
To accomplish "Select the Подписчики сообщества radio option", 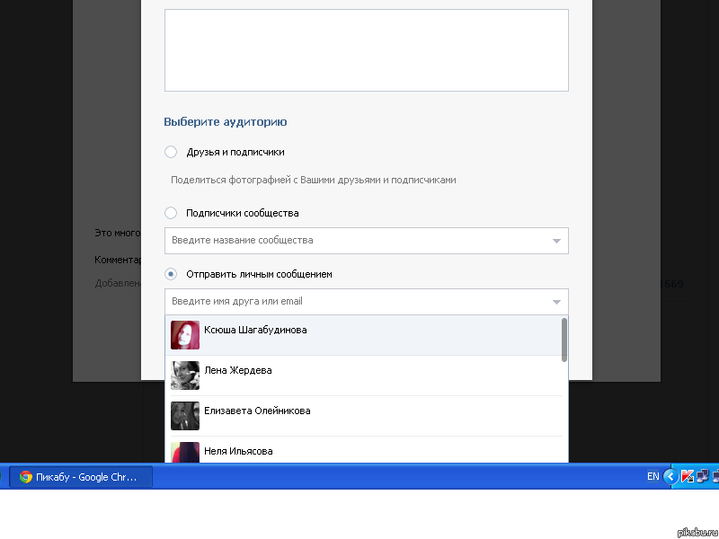I will click(171, 213).
